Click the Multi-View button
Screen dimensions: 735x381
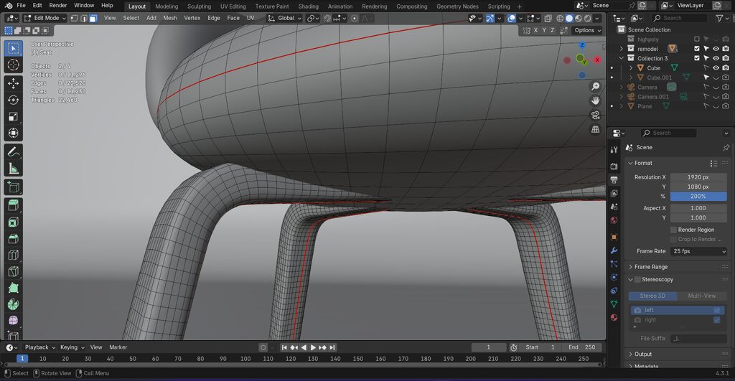point(701,296)
